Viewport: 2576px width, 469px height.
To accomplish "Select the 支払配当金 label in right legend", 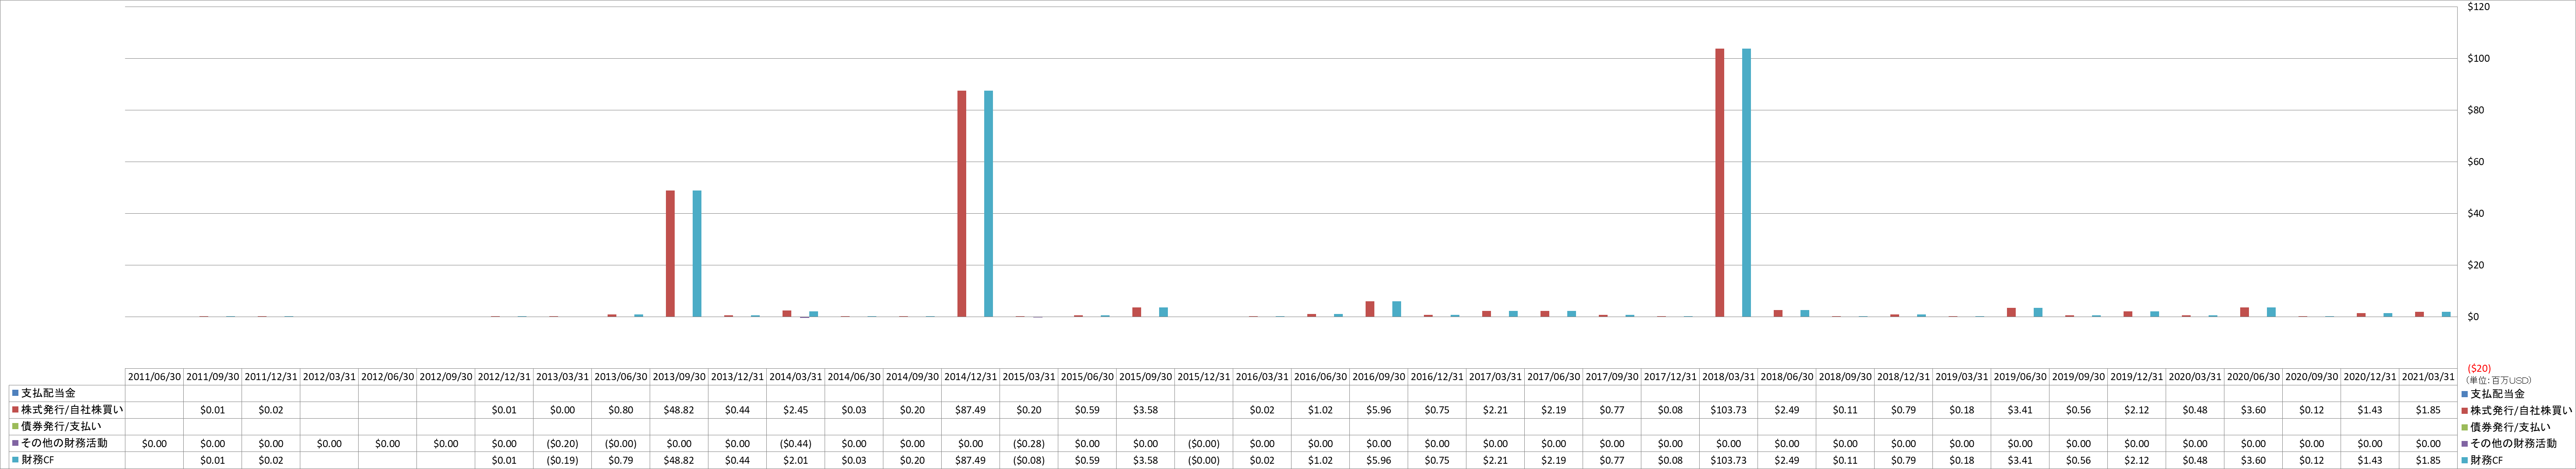I will (x=2497, y=394).
